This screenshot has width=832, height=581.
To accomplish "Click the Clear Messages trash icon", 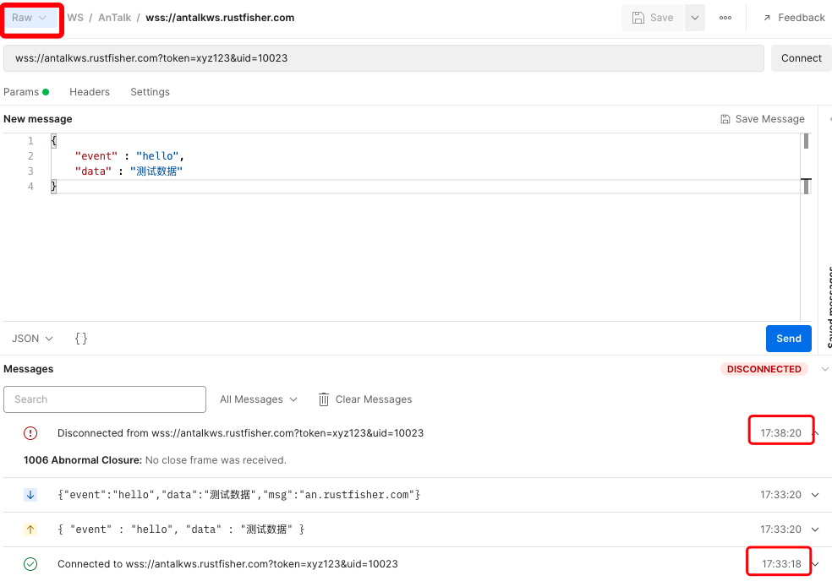I will pyautogui.click(x=324, y=399).
